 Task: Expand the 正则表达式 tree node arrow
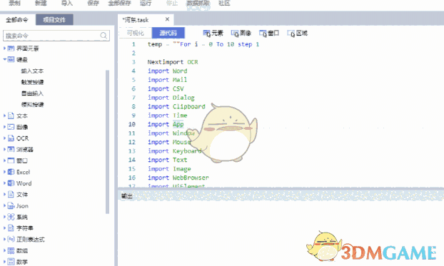[x=4, y=240]
